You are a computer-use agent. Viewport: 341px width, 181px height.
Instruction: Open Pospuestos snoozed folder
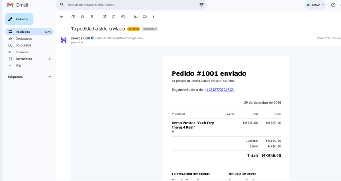(23, 45)
